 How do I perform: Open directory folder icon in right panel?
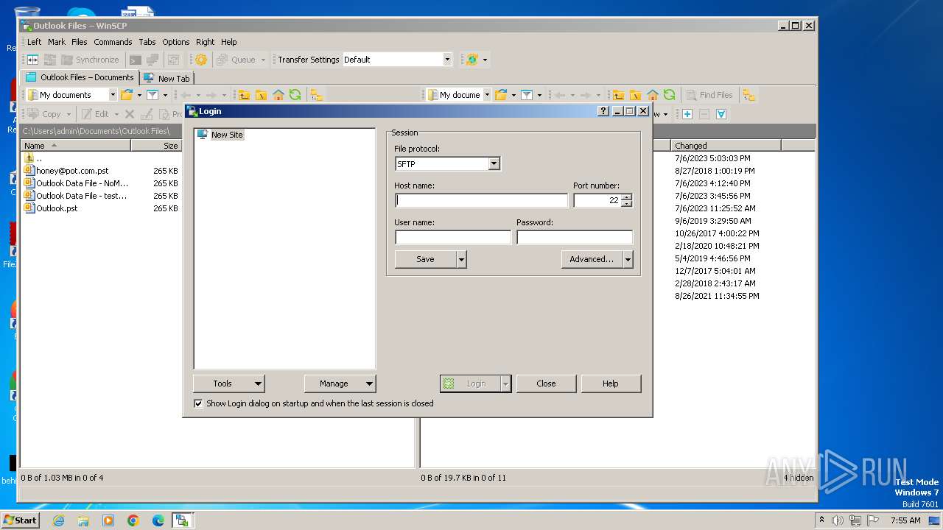tap(501, 95)
